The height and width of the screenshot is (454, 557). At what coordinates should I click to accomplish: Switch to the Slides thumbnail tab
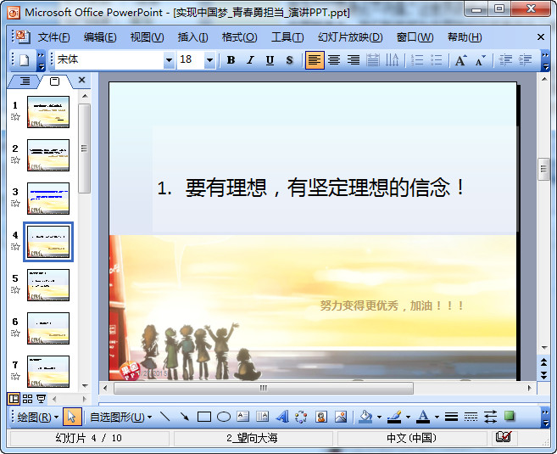(x=55, y=81)
